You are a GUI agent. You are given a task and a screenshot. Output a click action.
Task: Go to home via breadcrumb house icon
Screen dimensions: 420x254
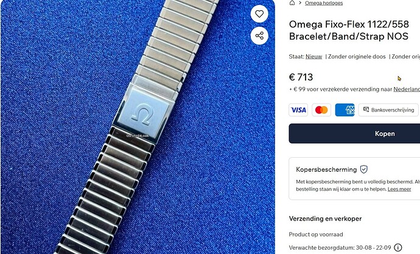pyautogui.click(x=292, y=2)
